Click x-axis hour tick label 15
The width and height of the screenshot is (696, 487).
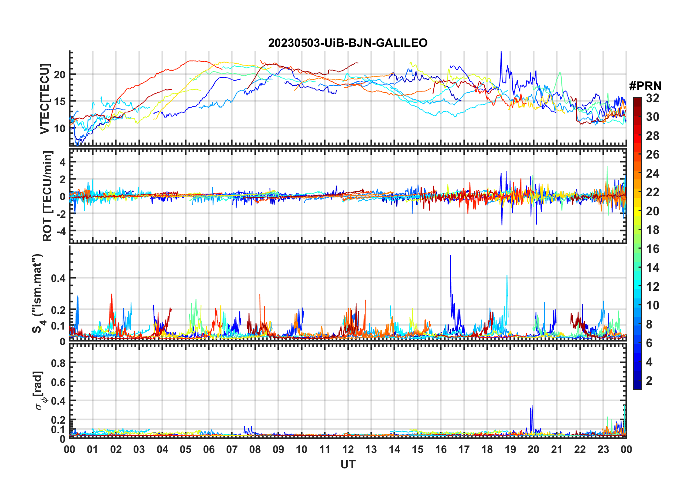(x=418, y=449)
